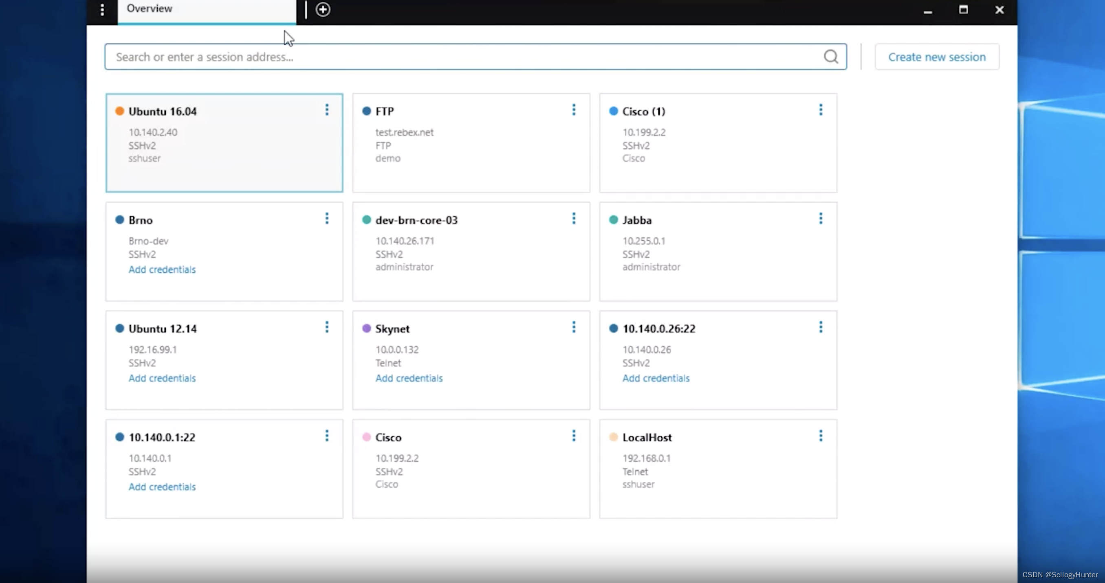The width and height of the screenshot is (1105, 583).
Task: Open the Overview tab
Action: (x=149, y=8)
